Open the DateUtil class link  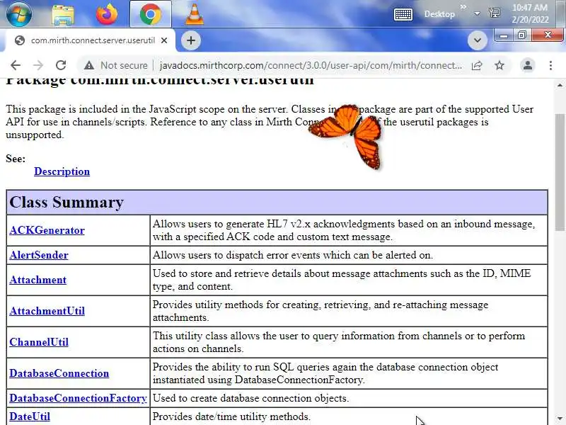click(x=30, y=416)
